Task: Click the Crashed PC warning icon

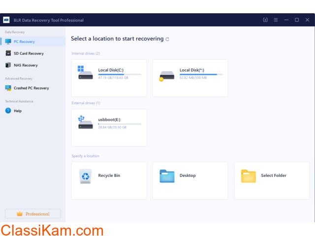Action: 8,88
